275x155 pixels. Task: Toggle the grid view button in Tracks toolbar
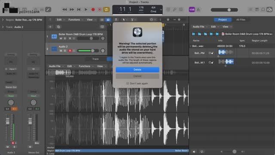click(x=102, y=20)
